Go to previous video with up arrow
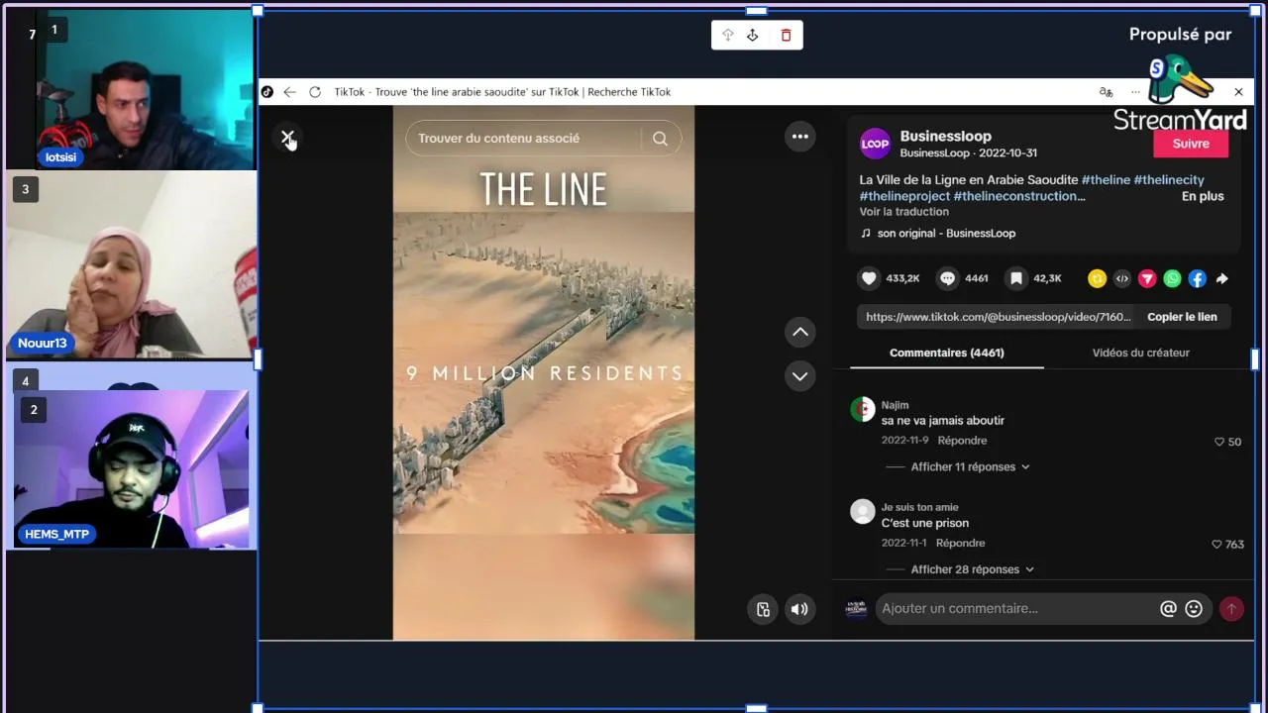This screenshot has height=713, width=1268. [800, 332]
